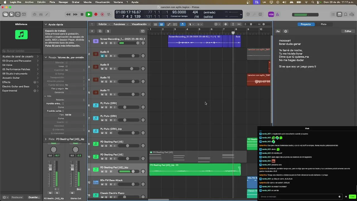Viewport: 357px width, 201px height.
Task: Toggle the blue catch playhead icon
Action: 183,24
